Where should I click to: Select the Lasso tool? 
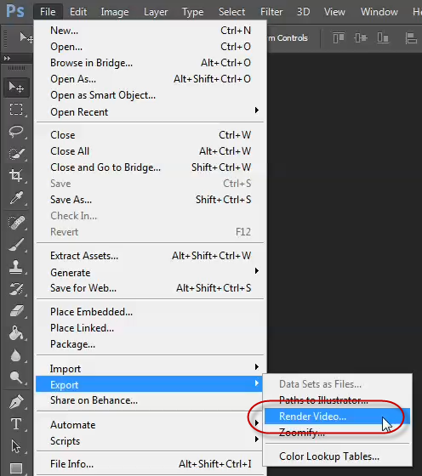point(16,132)
